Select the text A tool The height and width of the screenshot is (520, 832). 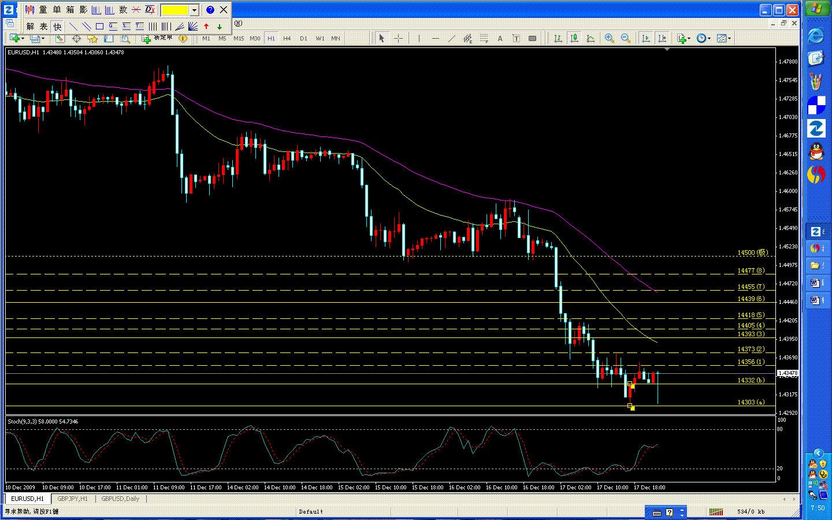pos(500,39)
